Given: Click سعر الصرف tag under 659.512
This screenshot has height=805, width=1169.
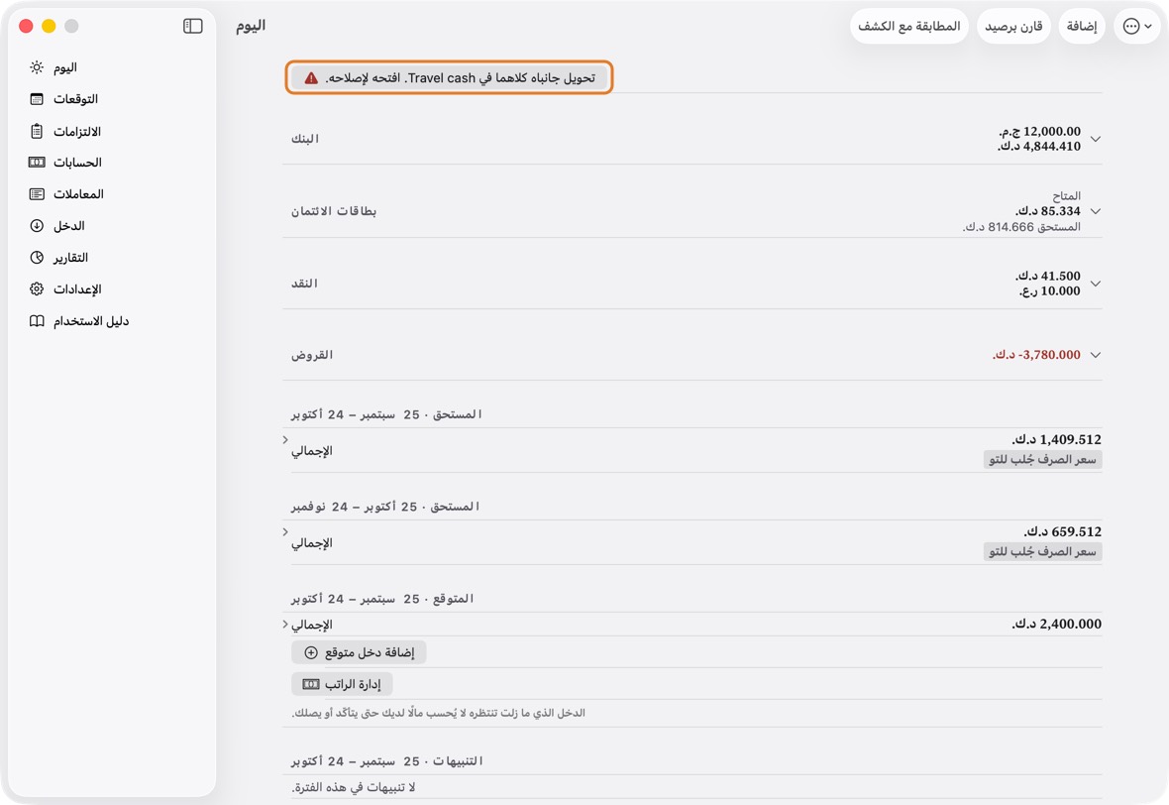Looking at the screenshot, I should point(1042,552).
